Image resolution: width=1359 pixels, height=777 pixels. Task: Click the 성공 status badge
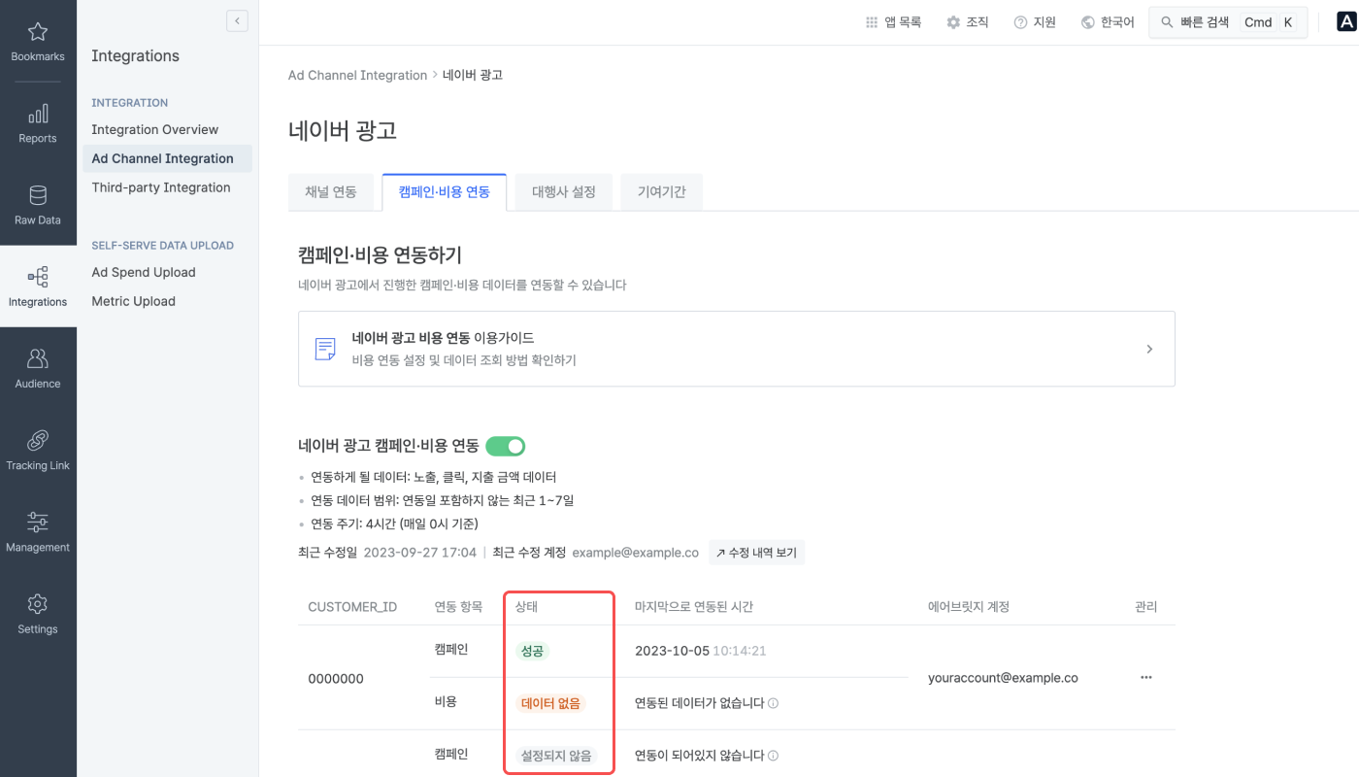tap(532, 651)
